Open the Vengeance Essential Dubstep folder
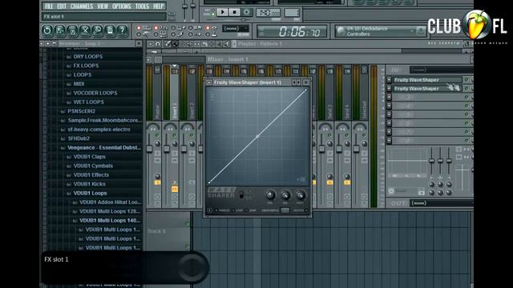513x288 pixels. (x=104, y=147)
